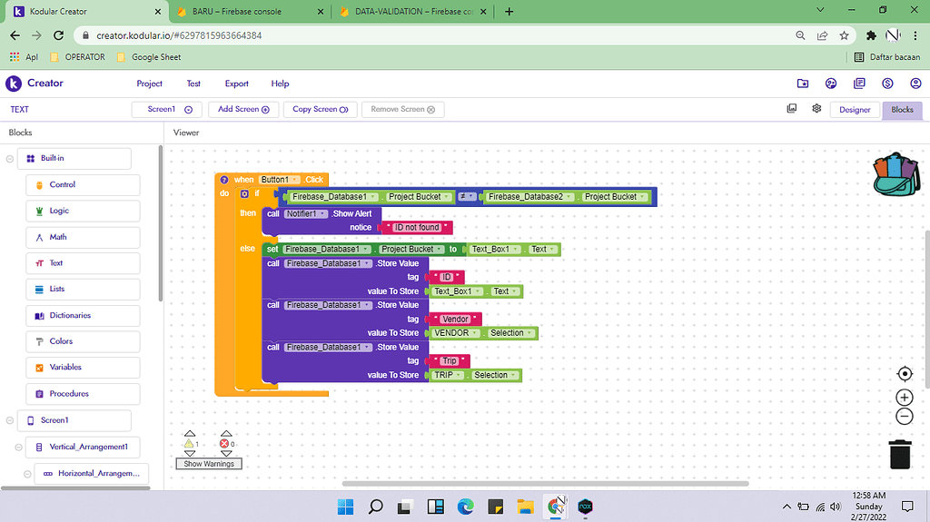Toggle the if block mutator gear
930x522 pixels.
pos(244,194)
